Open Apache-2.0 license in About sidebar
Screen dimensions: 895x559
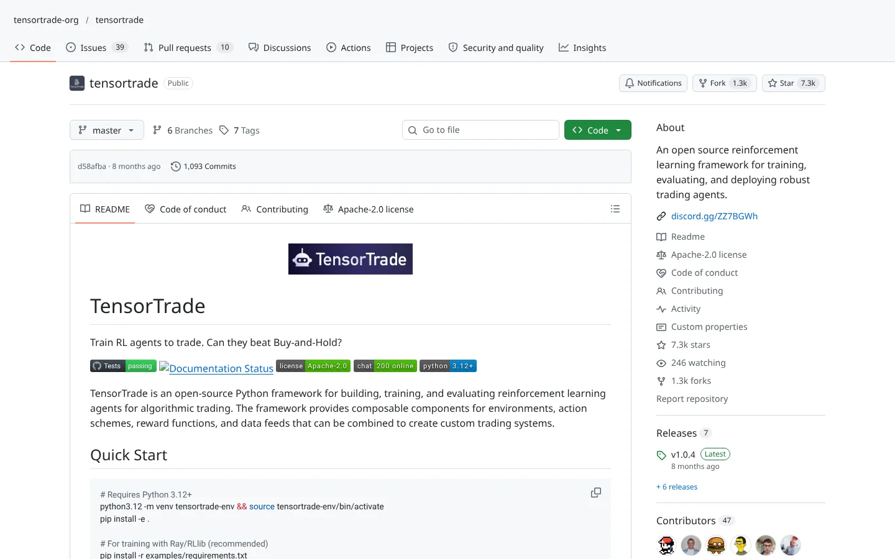[702, 255]
